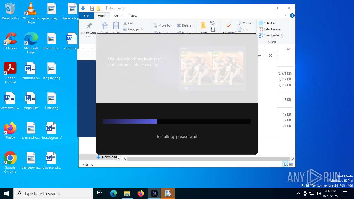354x199 pixels.
Task: Select Microsoft Edge desktop shortcut
Action: 31,43
